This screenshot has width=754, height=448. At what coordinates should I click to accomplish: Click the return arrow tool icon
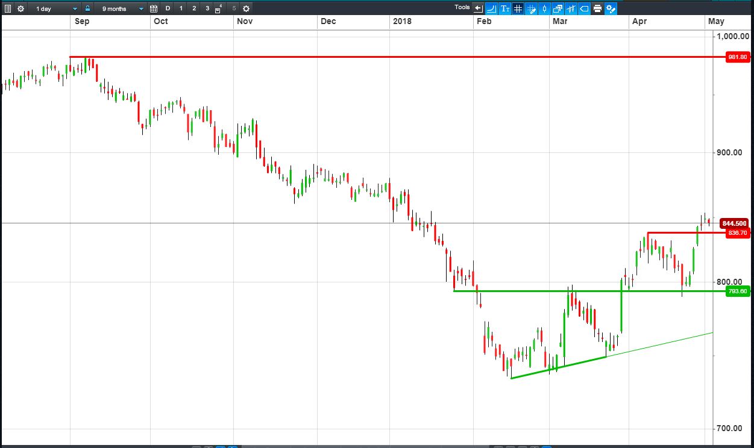[479, 8]
